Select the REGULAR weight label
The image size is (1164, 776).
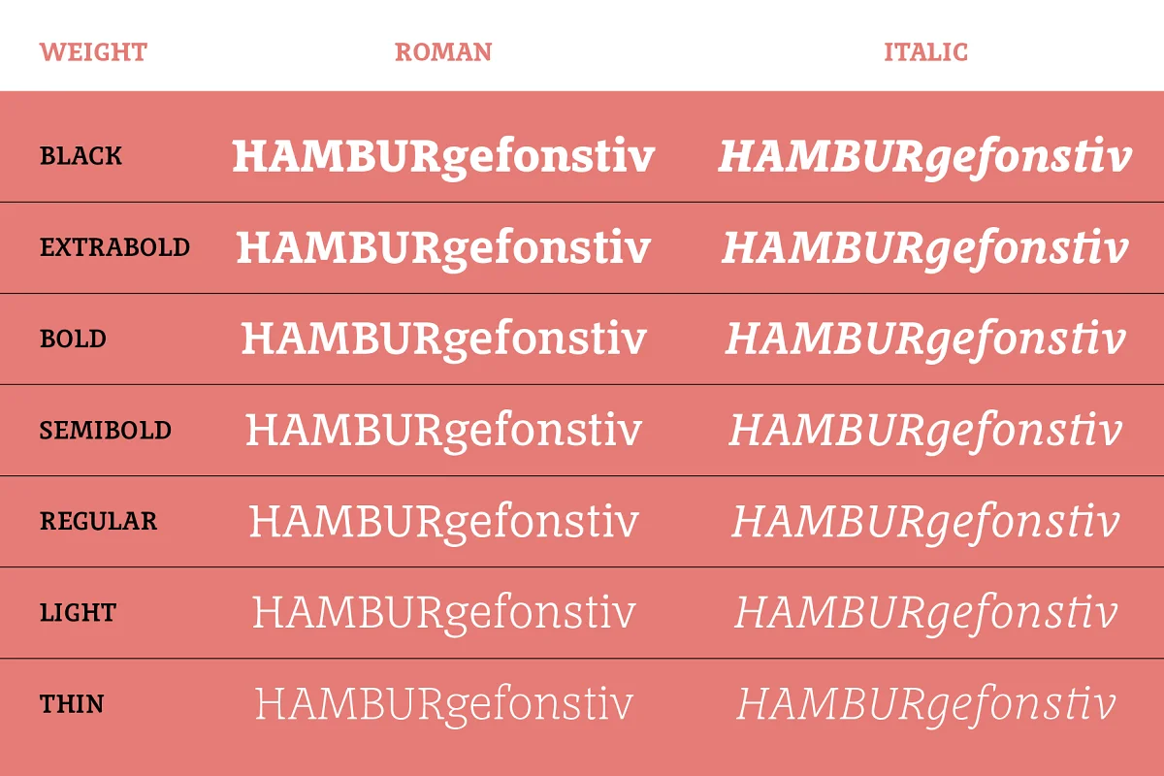coord(98,522)
